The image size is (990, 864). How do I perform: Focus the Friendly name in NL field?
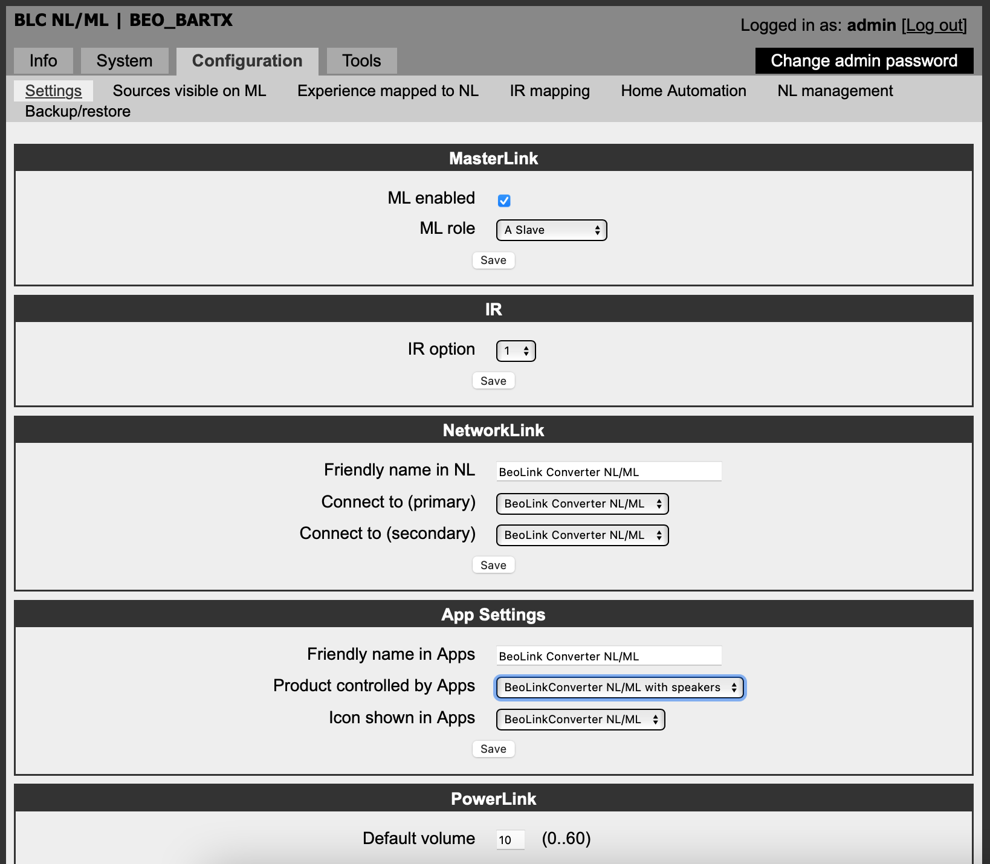tap(609, 472)
